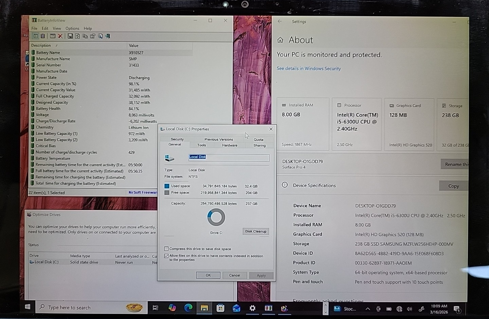
Task: Select the 'Full Charged Capacity' row
Action: [x=111, y=96]
